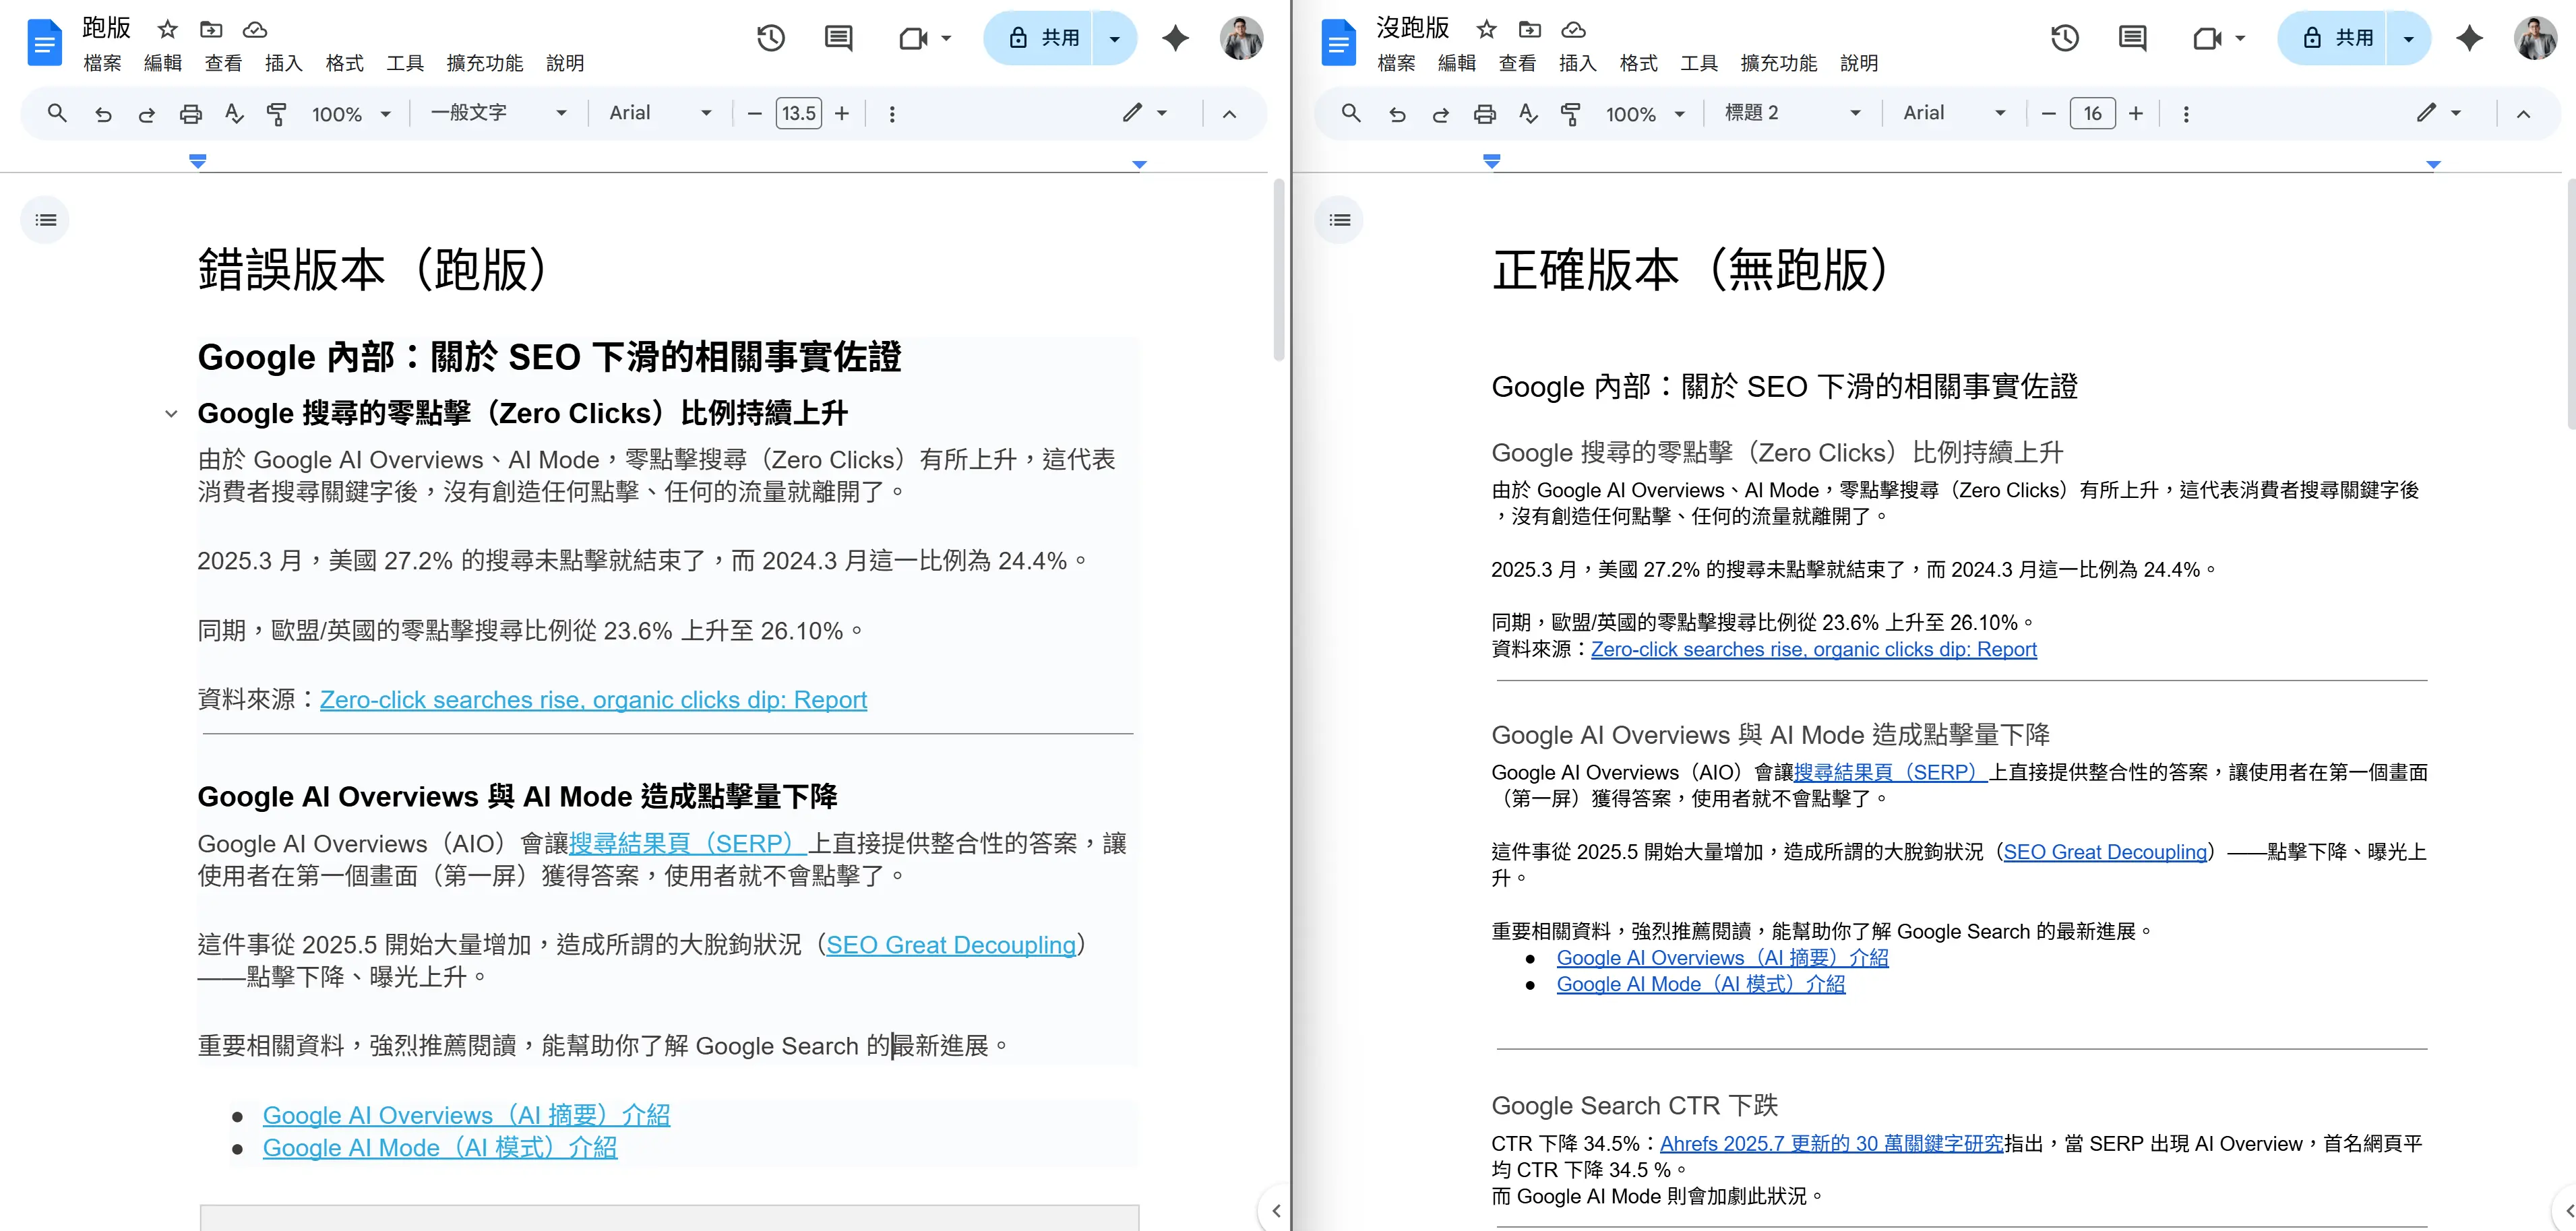This screenshot has height=1231, width=2576.
Task: Click paint format icon in left toolbar
Action: click(277, 114)
